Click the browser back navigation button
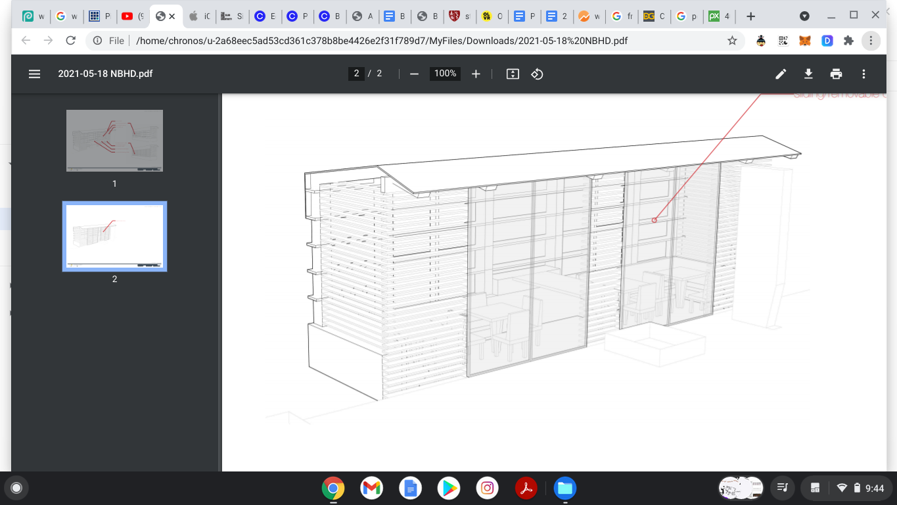Viewport: 897px width, 505px height. tap(25, 40)
